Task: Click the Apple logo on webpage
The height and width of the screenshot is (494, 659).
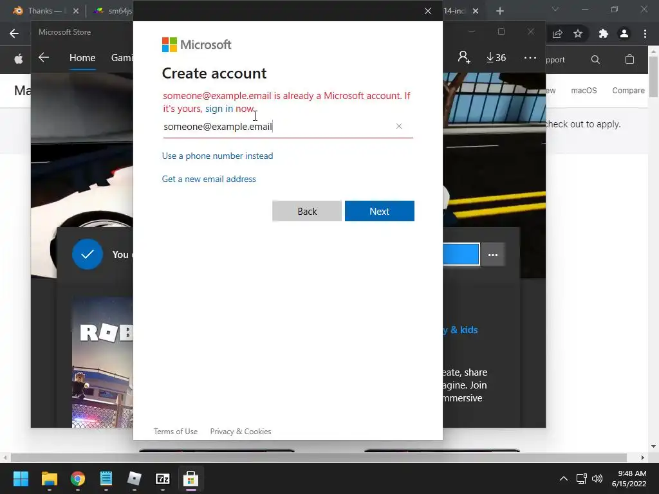Action: point(19,59)
